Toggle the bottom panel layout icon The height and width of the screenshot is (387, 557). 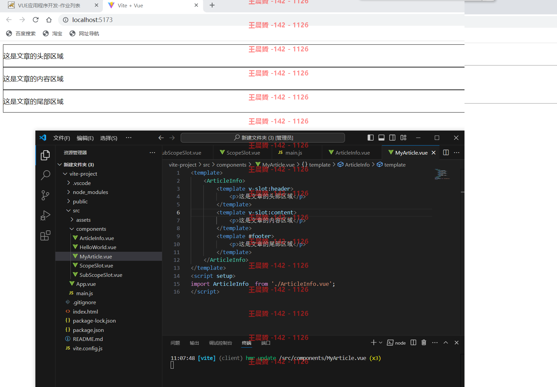tap(381, 138)
